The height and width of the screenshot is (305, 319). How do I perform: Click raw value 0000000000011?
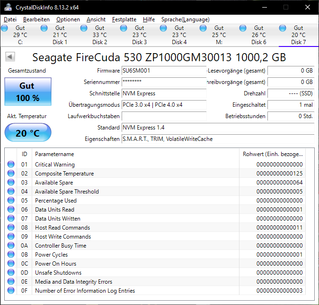279,228
